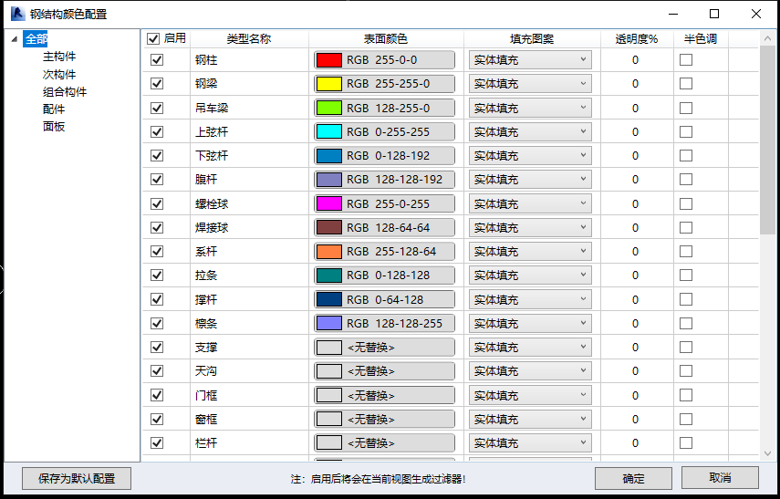
Task: Select 面板 in the category tree
Action: tap(54, 126)
